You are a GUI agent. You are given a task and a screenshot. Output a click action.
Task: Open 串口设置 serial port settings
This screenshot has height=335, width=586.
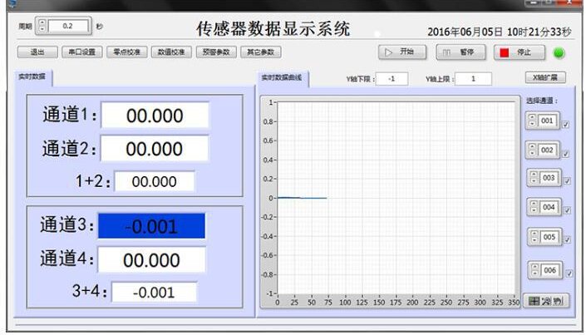point(81,52)
